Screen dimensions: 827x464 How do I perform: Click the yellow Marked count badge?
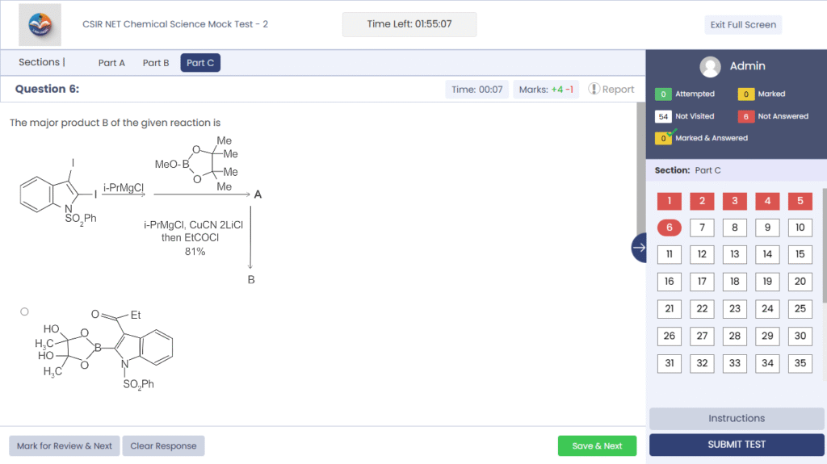point(745,94)
